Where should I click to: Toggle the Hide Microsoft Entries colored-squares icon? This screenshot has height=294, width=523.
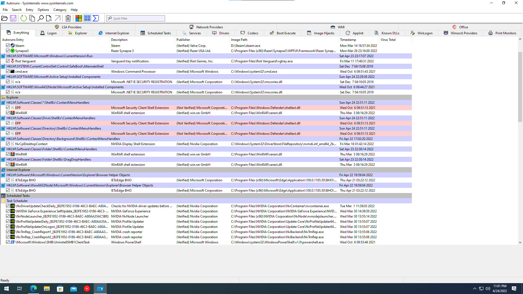(x=79, y=18)
